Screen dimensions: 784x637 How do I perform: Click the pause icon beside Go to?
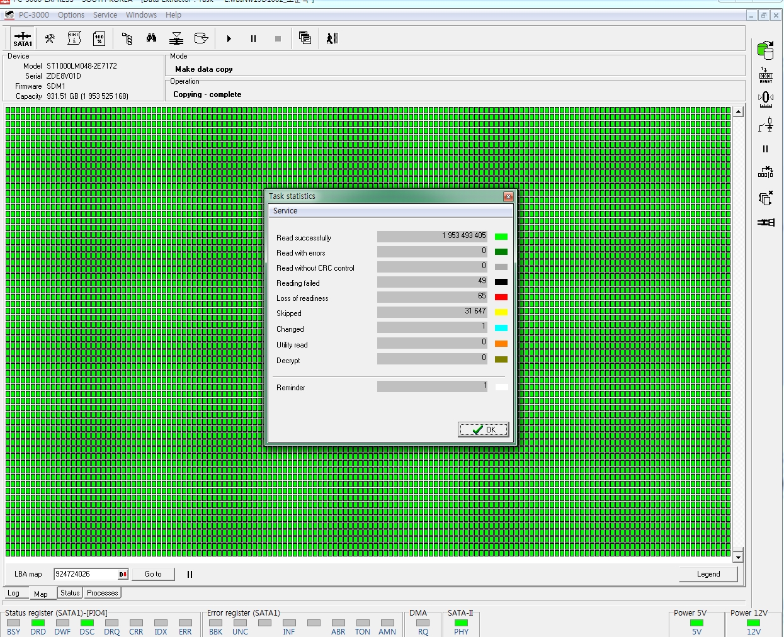coord(190,574)
